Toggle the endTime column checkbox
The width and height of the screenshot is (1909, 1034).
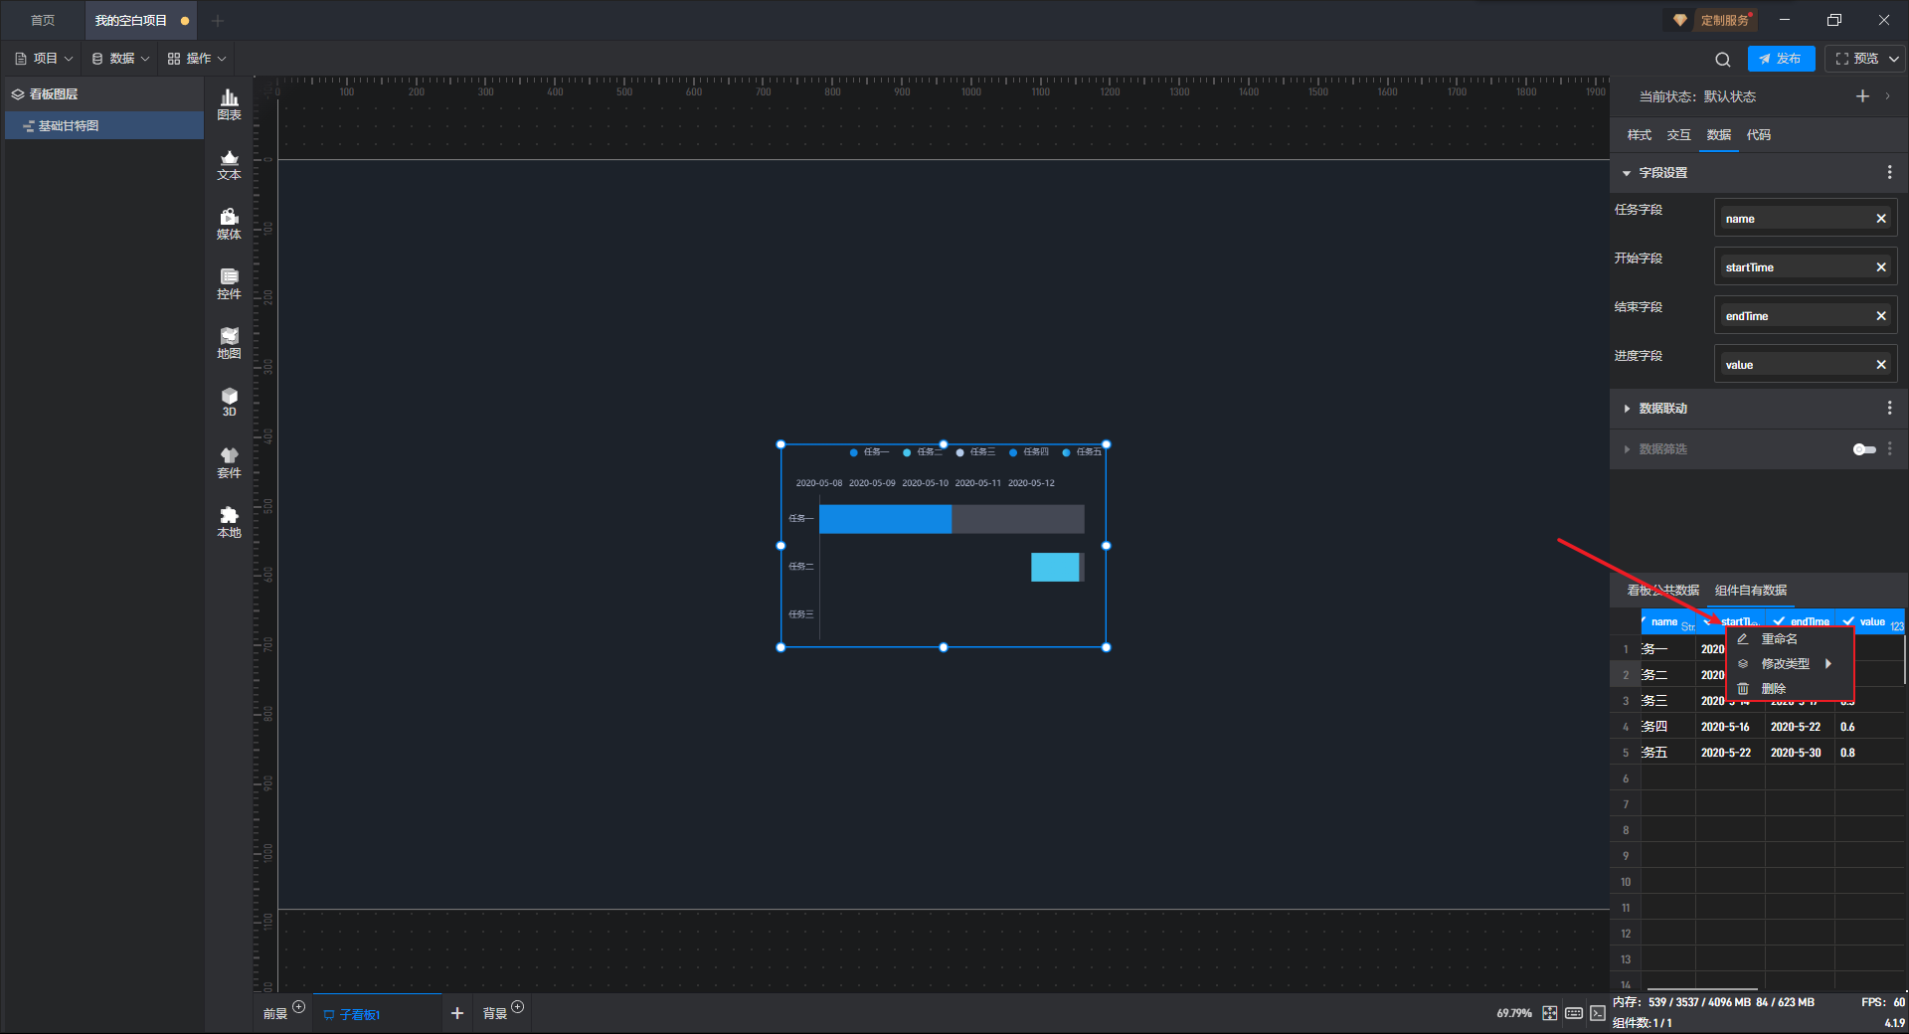point(1779,621)
